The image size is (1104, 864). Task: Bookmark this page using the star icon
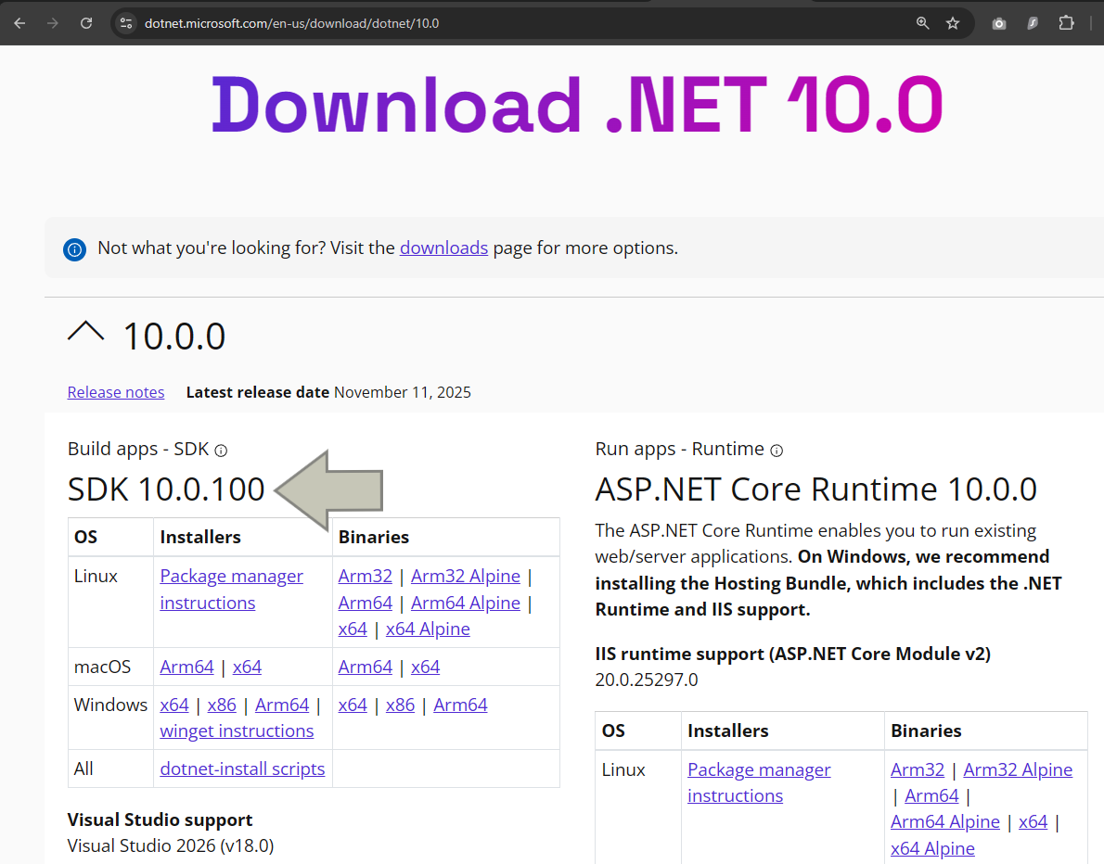click(953, 22)
